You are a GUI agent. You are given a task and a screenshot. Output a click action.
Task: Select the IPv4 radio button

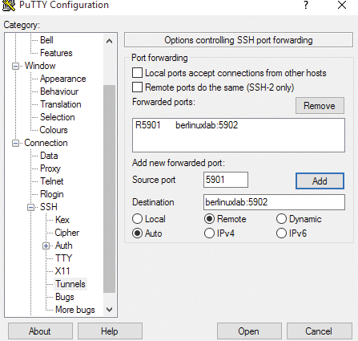click(x=209, y=233)
